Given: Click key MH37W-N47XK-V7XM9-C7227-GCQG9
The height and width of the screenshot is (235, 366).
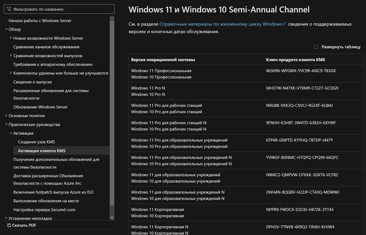Looking at the screenshot, I should click(x=302, y=88).
